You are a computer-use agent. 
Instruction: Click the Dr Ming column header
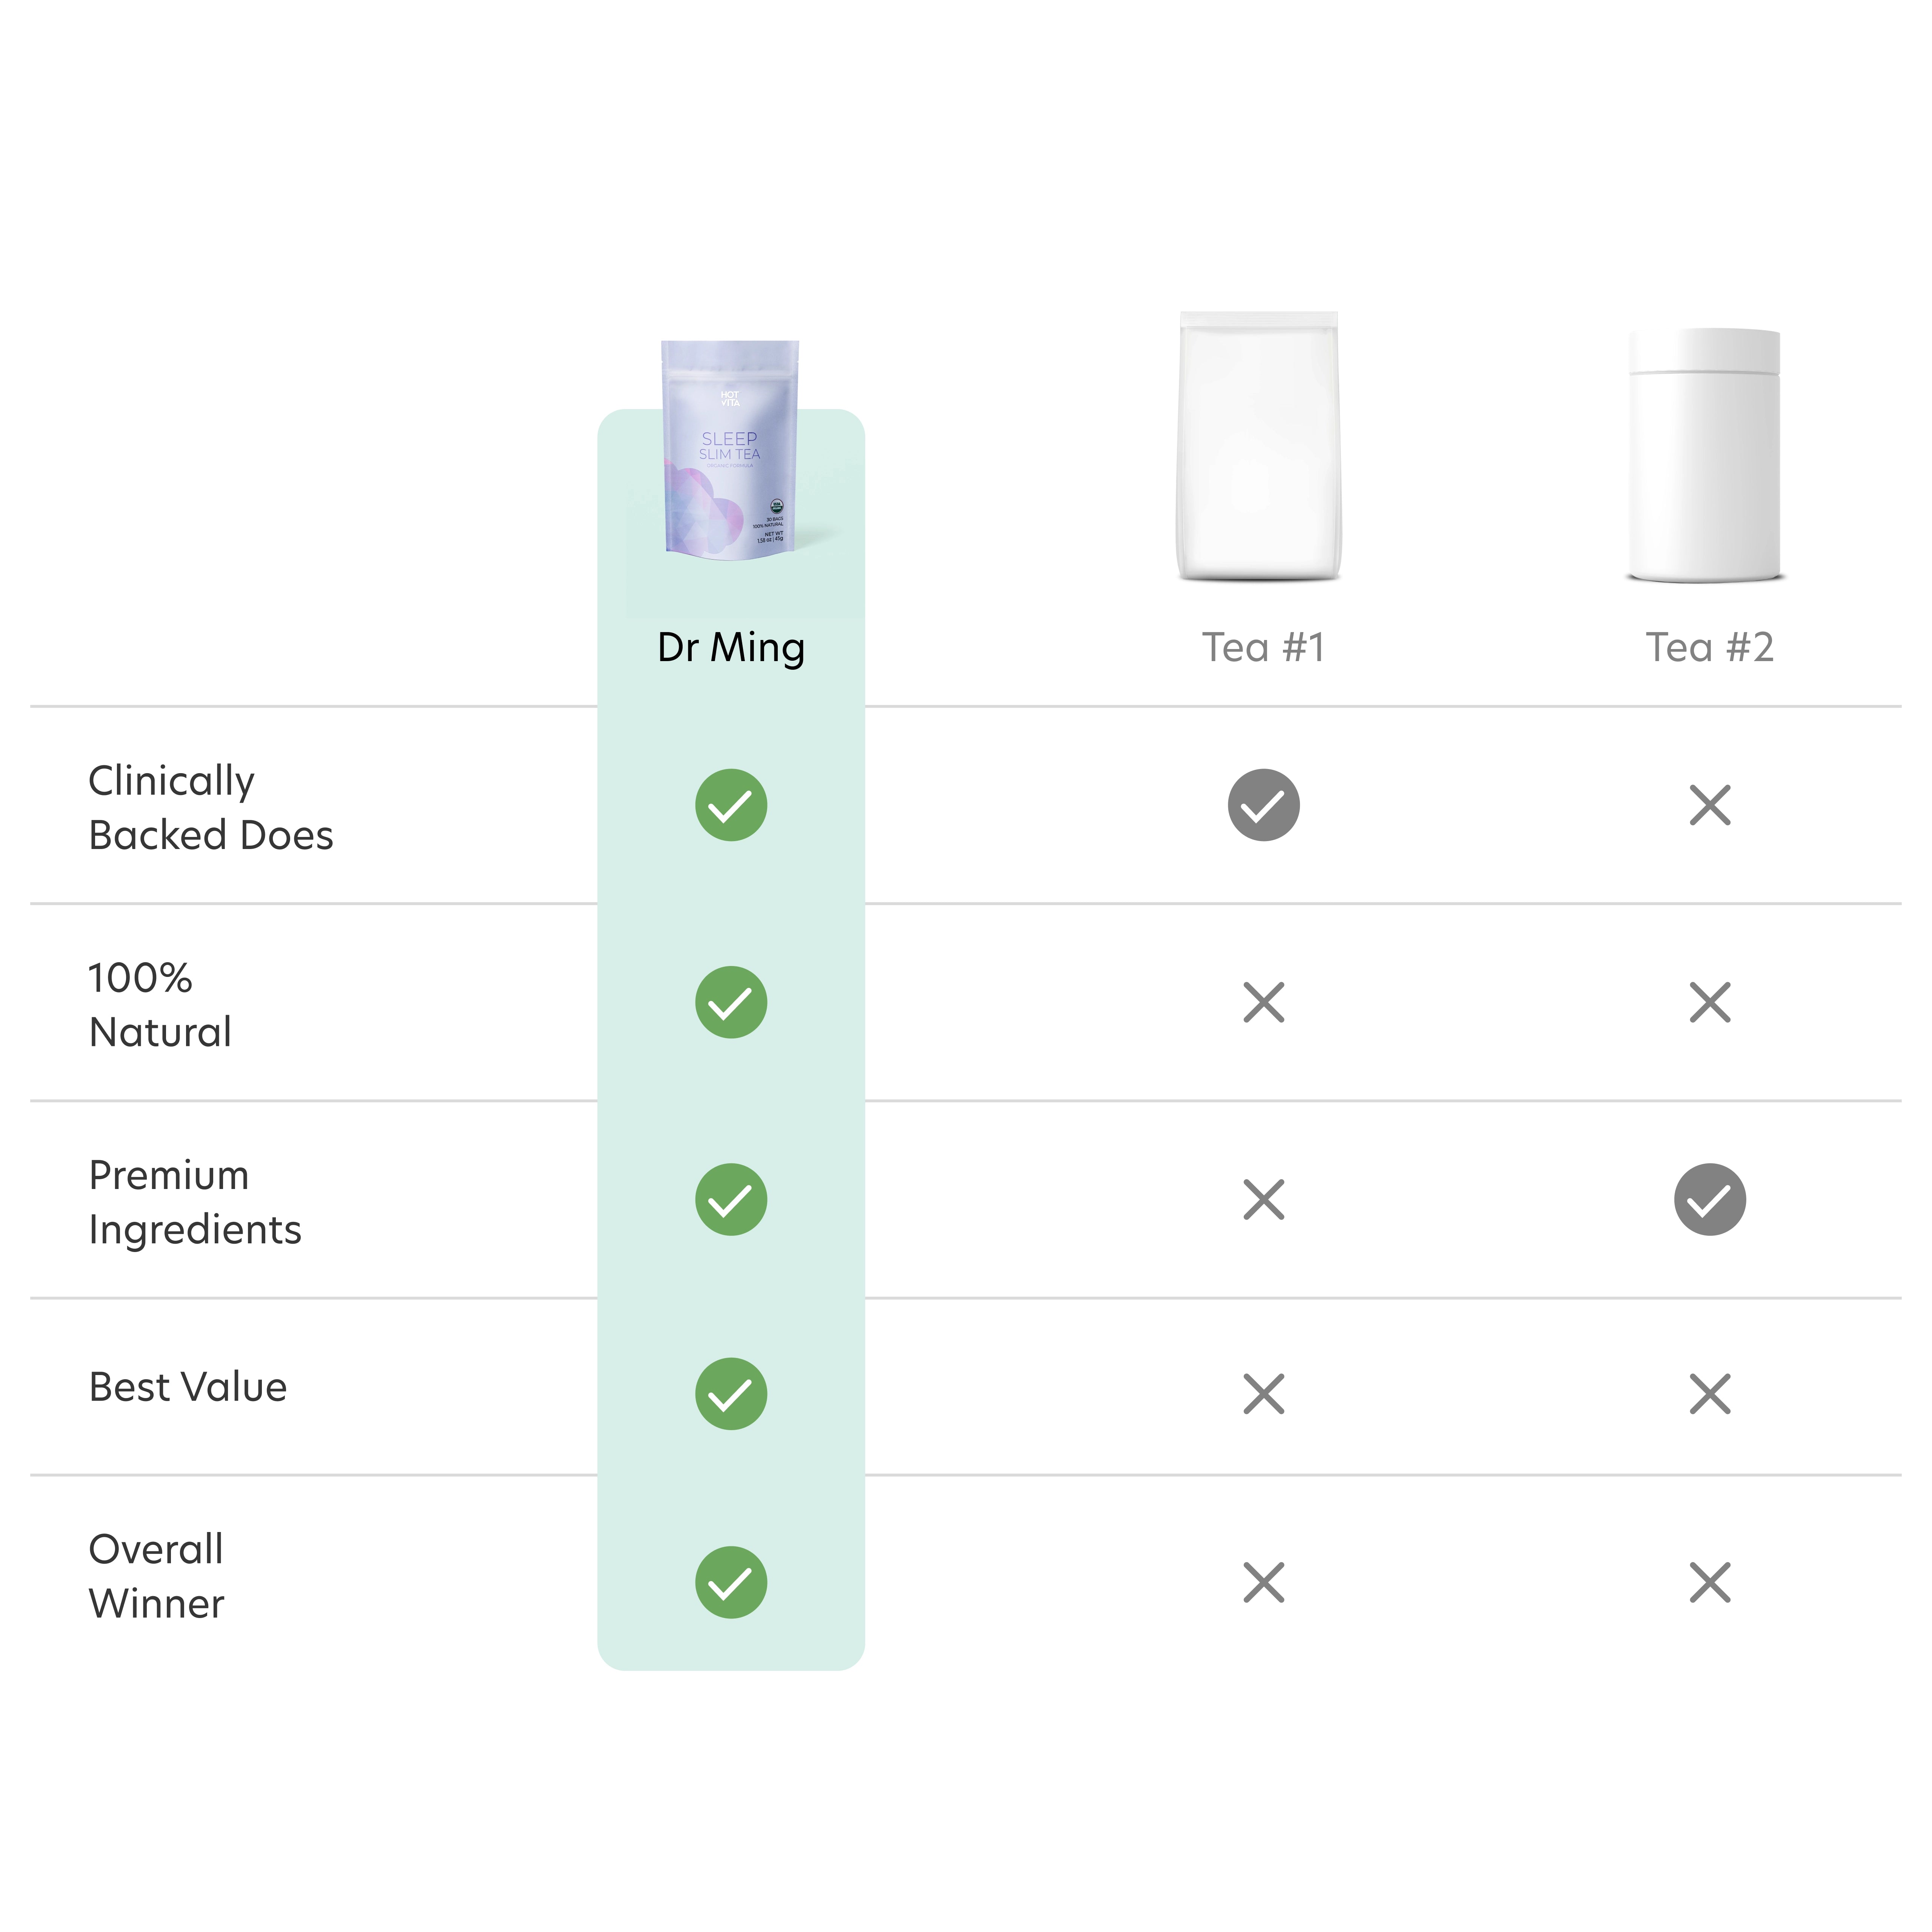[731, 648]
